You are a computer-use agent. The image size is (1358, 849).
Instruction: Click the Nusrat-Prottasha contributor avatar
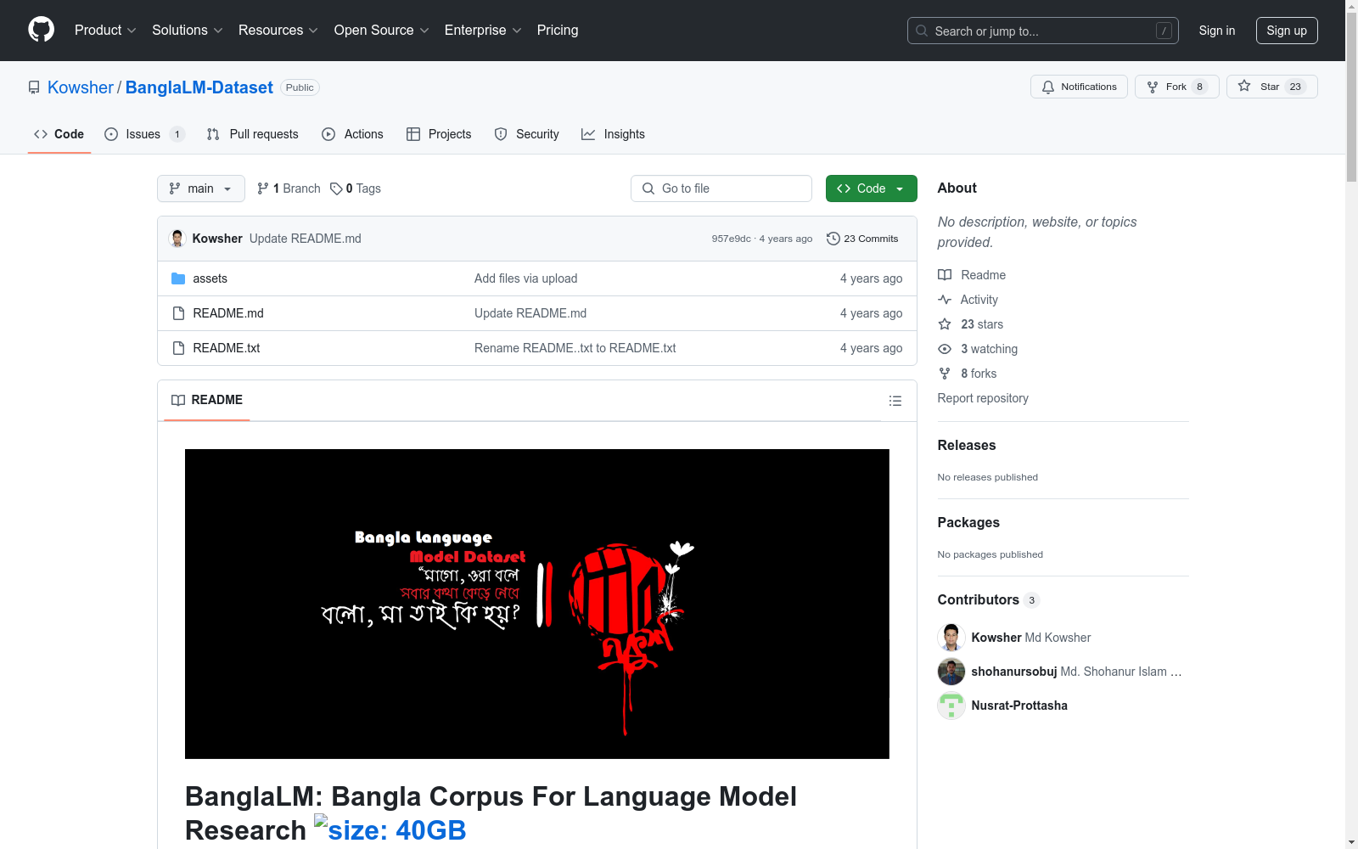click(x=951, y=706)
